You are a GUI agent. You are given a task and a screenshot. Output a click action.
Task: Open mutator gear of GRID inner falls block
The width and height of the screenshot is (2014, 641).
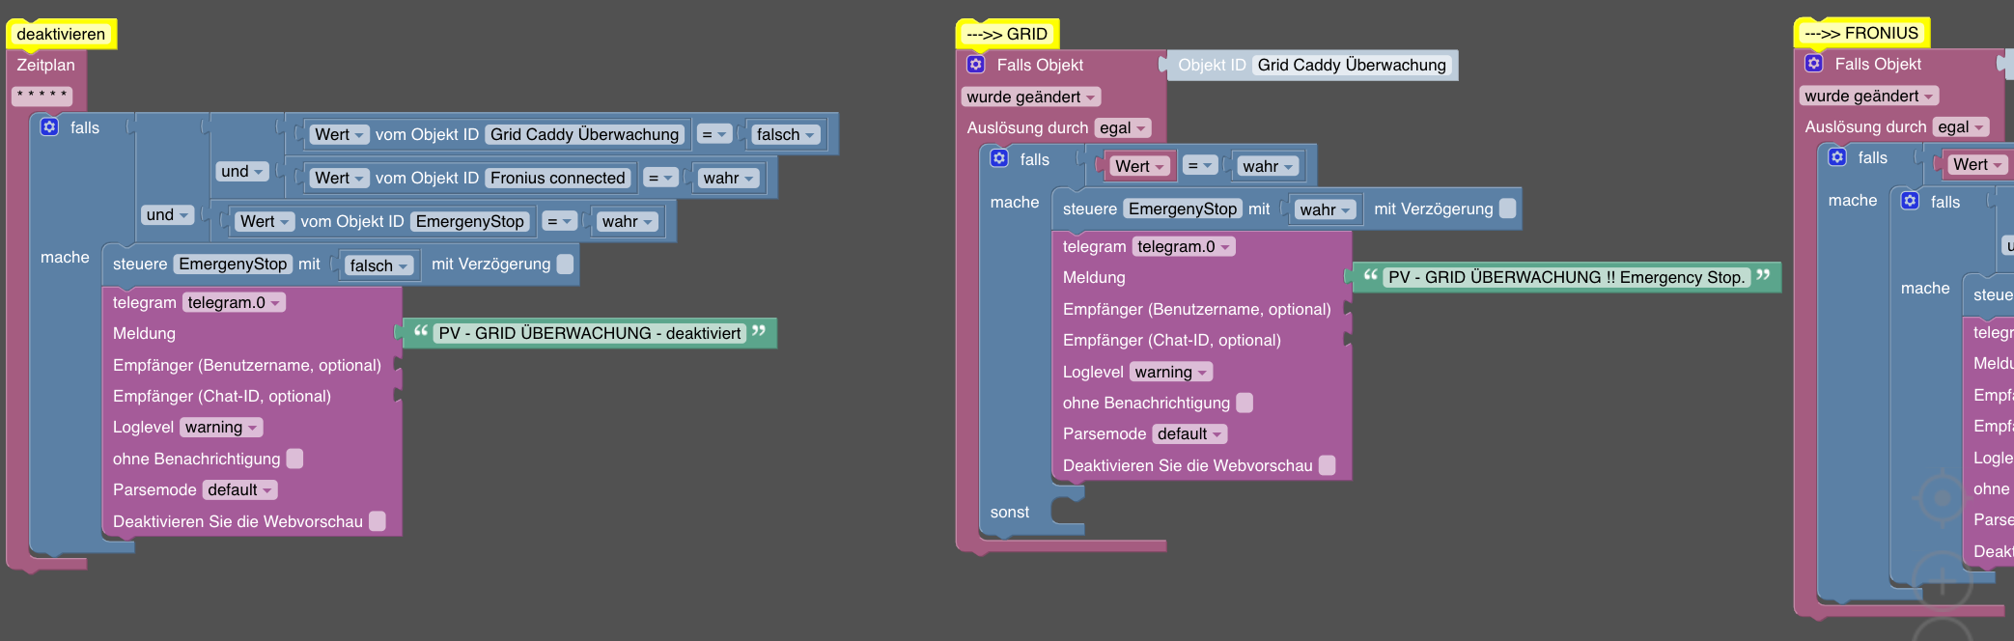999,158
